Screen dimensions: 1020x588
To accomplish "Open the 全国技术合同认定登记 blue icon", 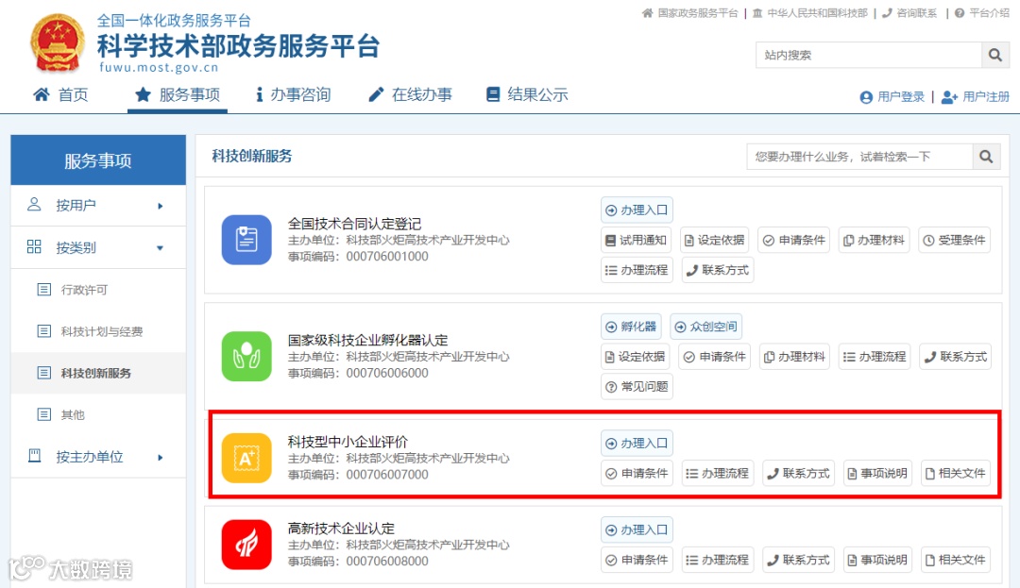I will [246, 240].
